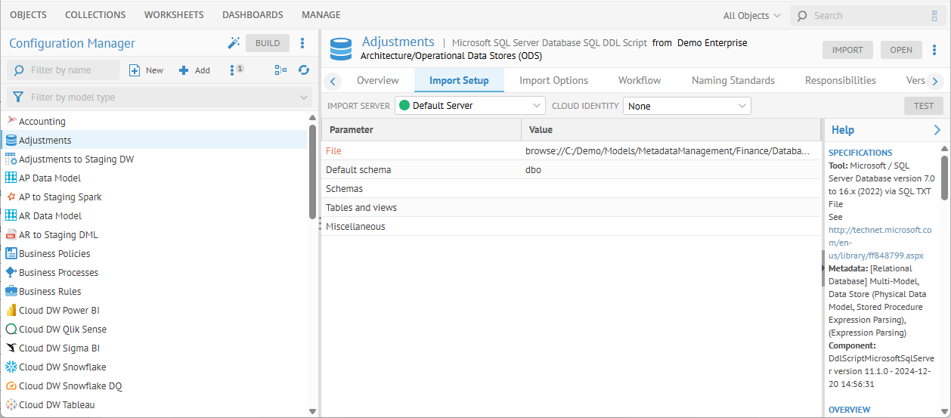Viewport: 951px width, 418px height.
Task: Refresh the configuration model list
Action: click(304, 70)
